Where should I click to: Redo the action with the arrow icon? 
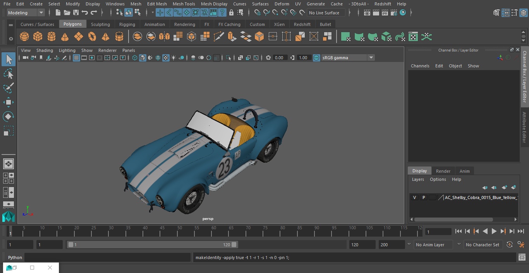[94, 13]
